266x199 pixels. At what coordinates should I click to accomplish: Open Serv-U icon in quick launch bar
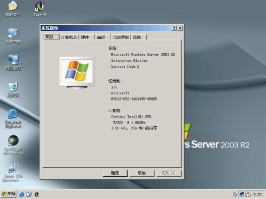(x=37, y=194)
